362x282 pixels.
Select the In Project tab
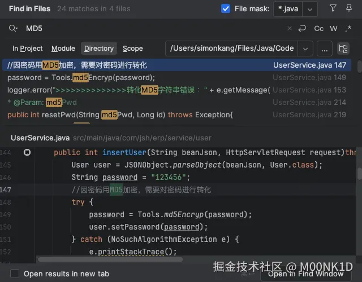28,49
